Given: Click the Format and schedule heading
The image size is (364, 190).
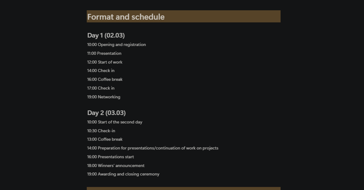Looking at the screenshot, I should click(x=126, y=17).
